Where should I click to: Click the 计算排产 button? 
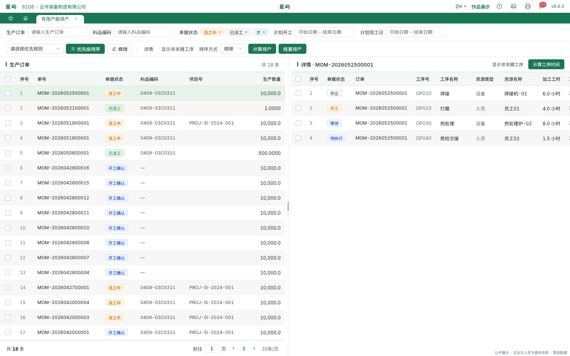coord(262,49)
